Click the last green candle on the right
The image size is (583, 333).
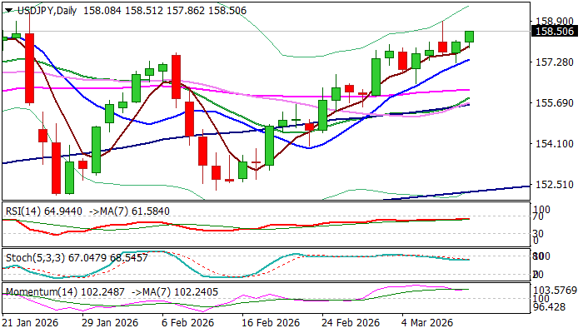pos(470,37)
